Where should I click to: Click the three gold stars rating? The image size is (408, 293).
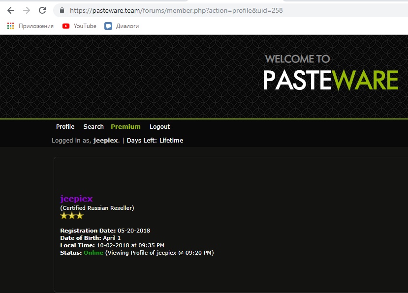pyautogui.click(x=72, y=216)
